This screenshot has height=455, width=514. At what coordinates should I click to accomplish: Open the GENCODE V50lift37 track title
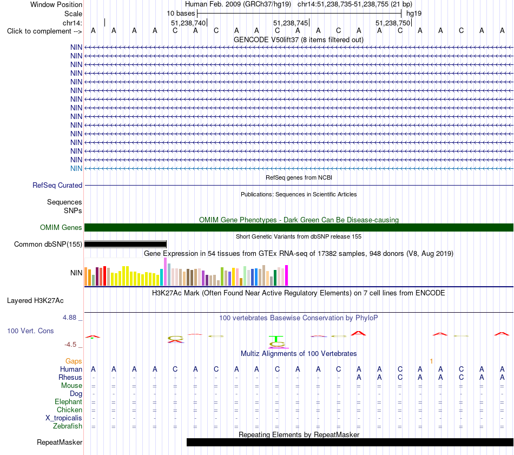pos(298,39)
